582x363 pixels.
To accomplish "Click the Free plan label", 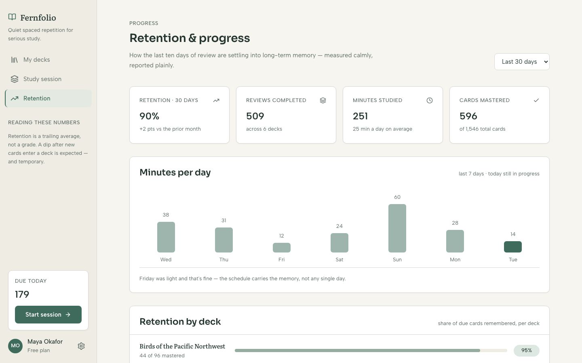I will 39,350.
